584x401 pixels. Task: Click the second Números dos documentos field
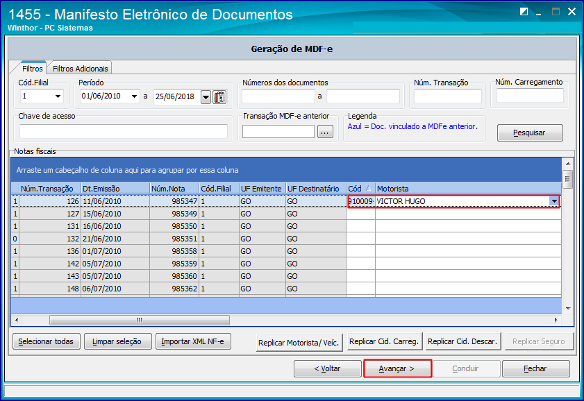point(363,96)
